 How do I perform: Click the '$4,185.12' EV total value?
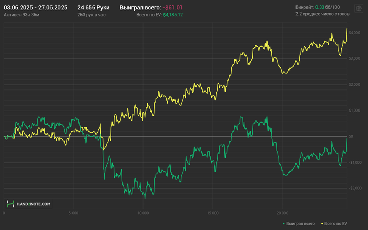pos(173,15)
